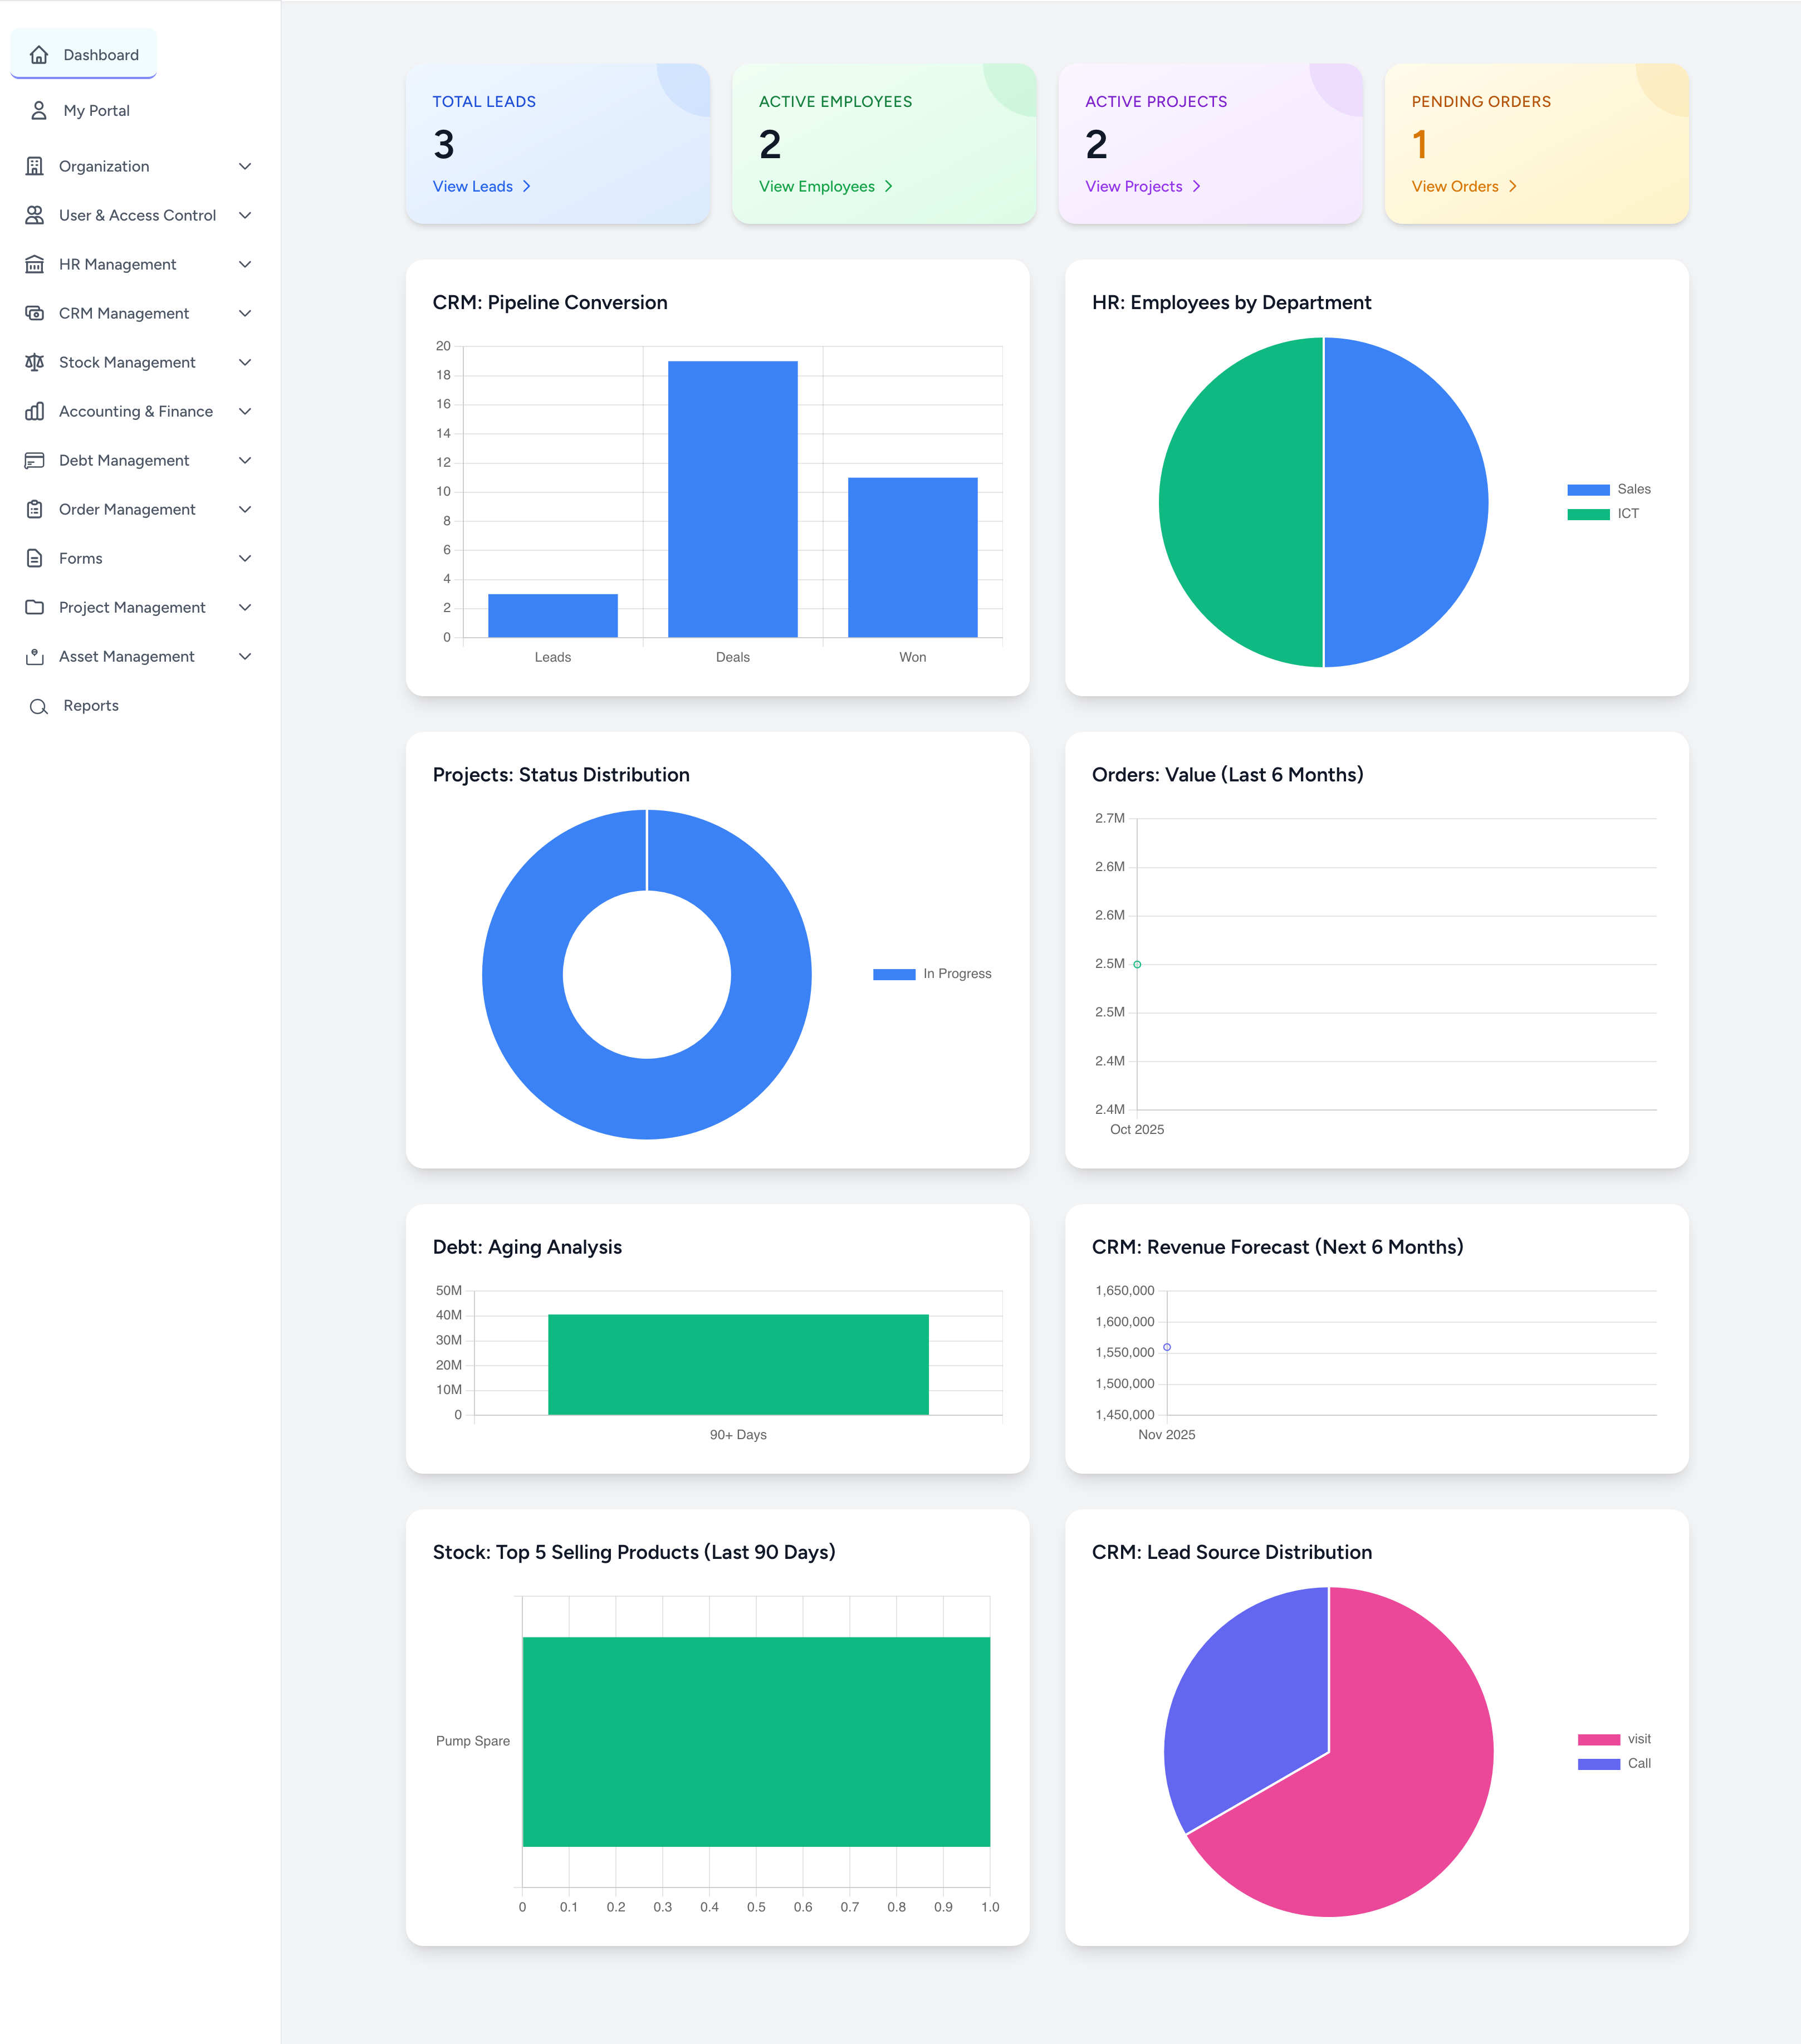Click the Project Management folder icon
Screen dimensions: 1801x2044
tap(33, 607)
